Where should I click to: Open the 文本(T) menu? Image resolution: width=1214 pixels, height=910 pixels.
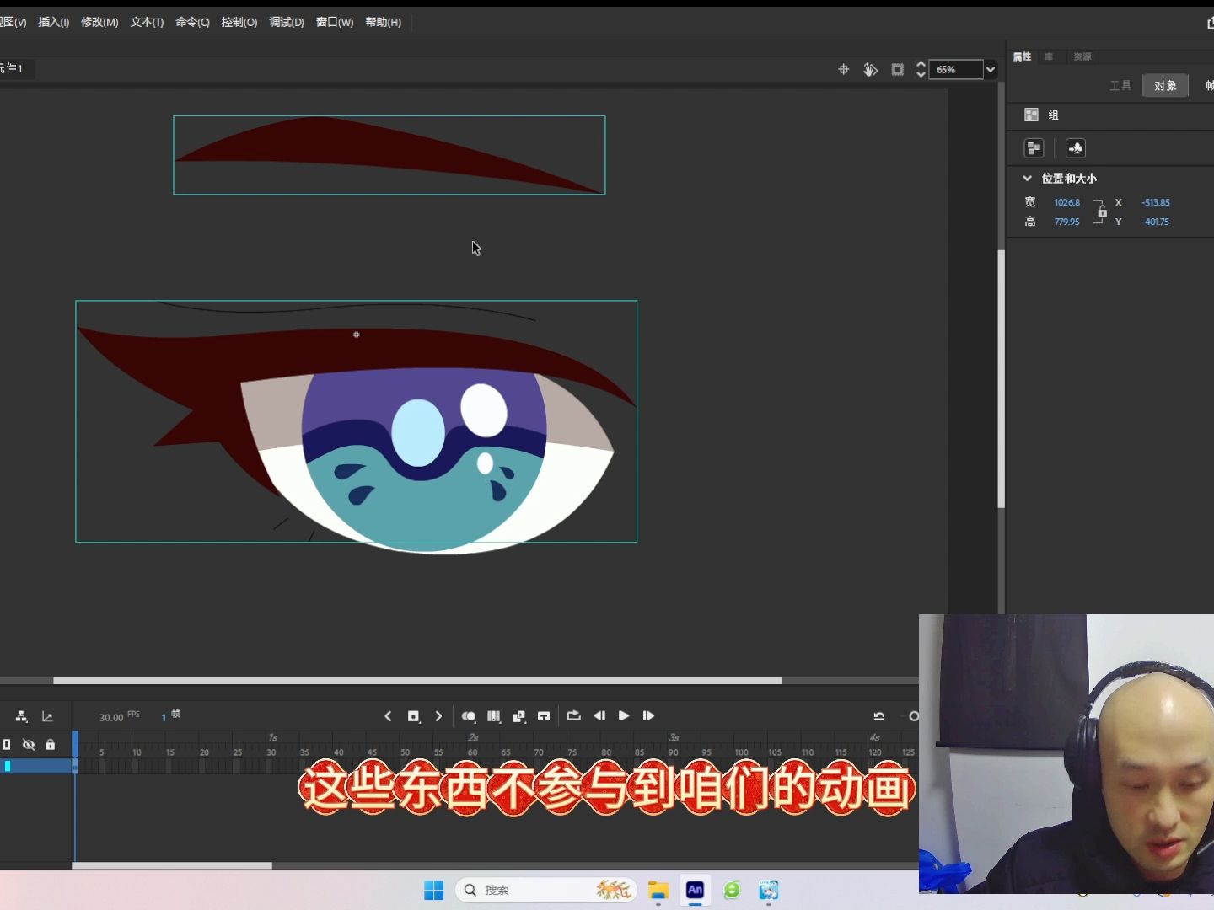click(x=147, y=22)
